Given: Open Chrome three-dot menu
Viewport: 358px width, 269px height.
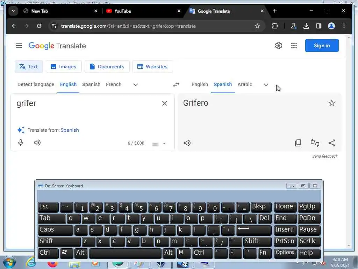Looking at the screenshot, I should click(344, 26).
